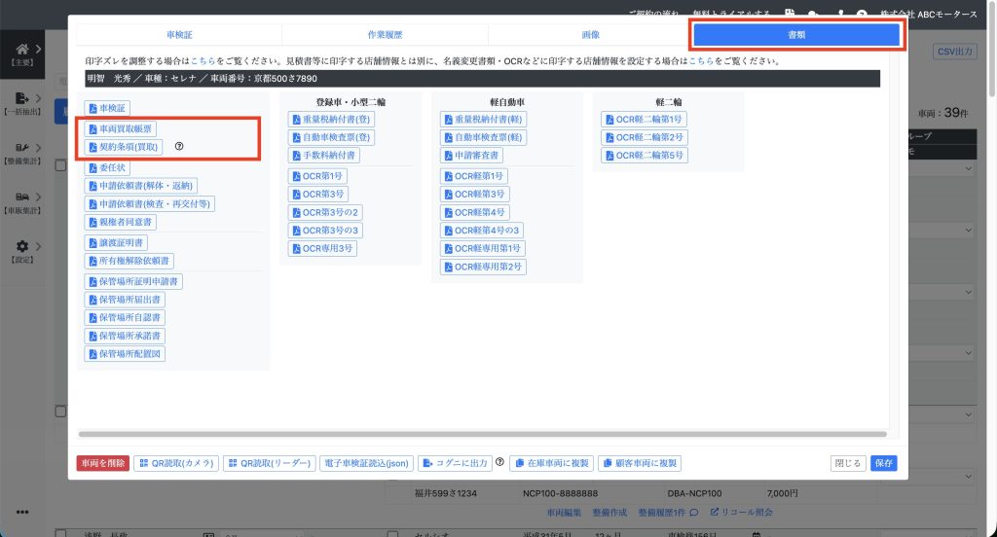Viewport: 997px width, 537px height.
Task: Open the three-dots menu at sidebar bottom
Action: (22, 513)
